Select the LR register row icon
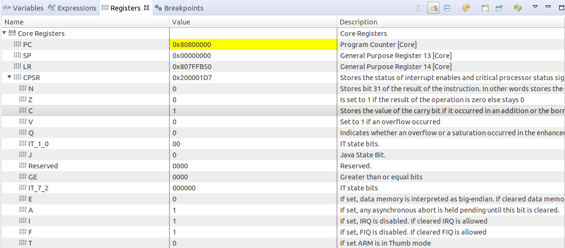 point(18,67)
